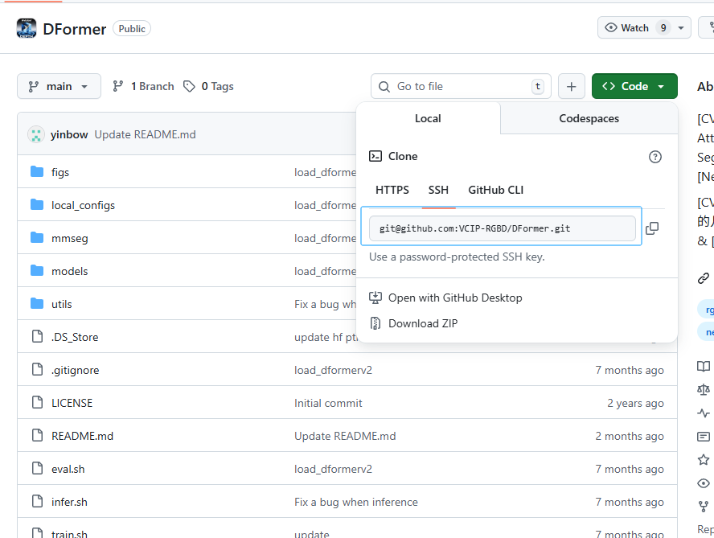Open the eval.sh file name

68,469
